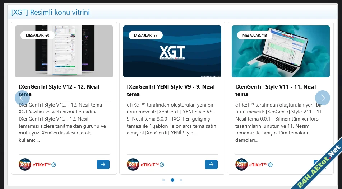
Task: Open Style V12 topic via its blue arrow button
Action: [103, 164]
